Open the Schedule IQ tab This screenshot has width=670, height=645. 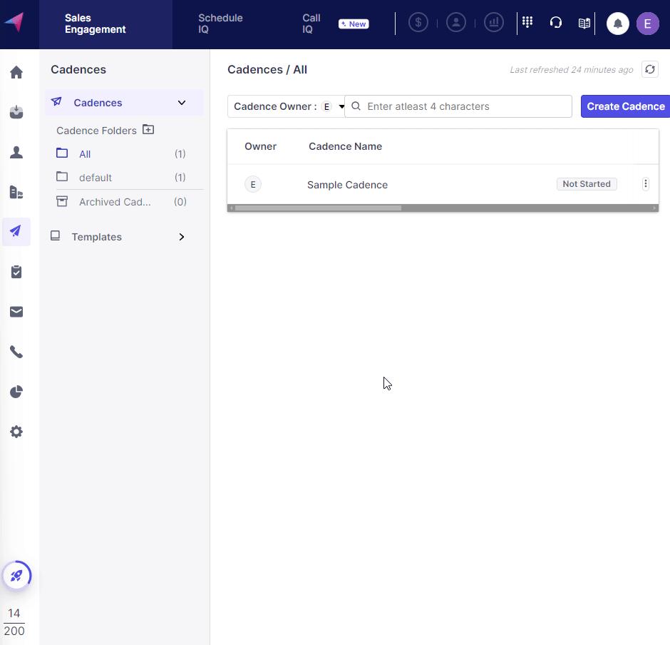220,24
